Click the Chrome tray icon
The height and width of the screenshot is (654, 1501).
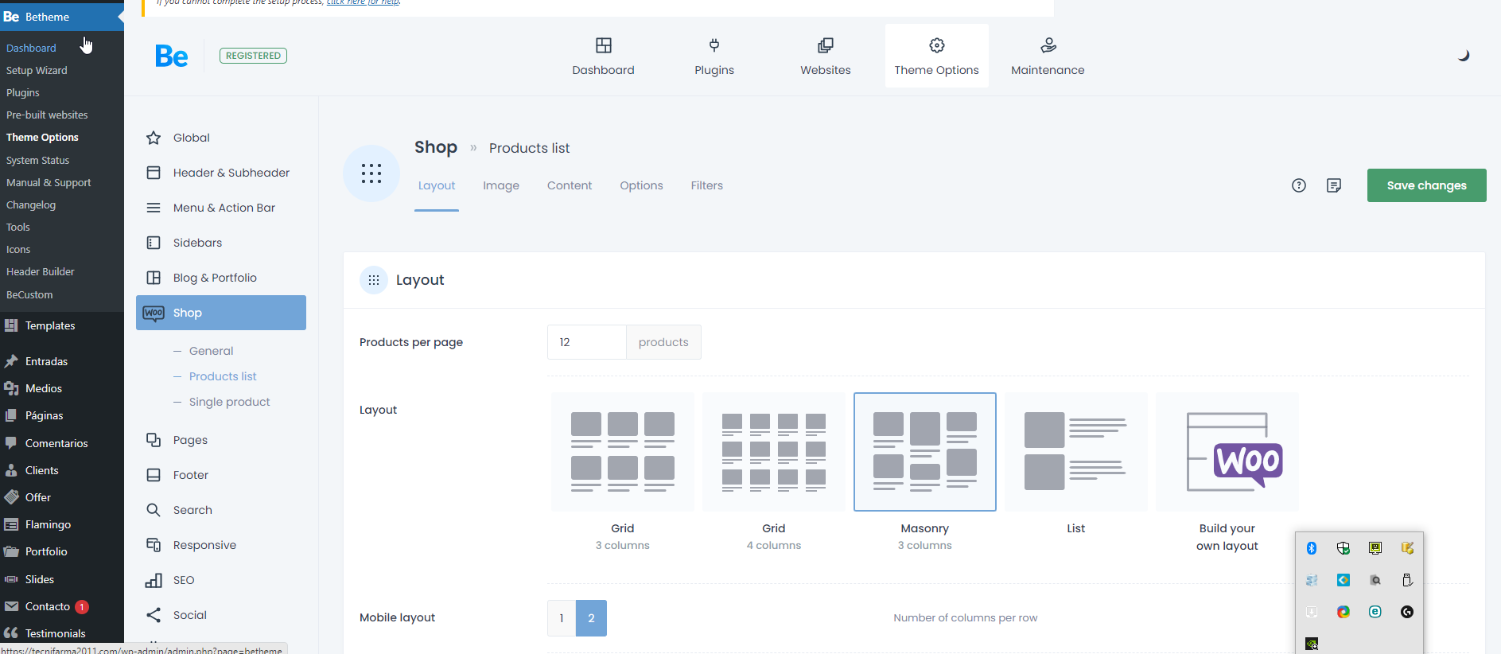tap(1344, 612)
